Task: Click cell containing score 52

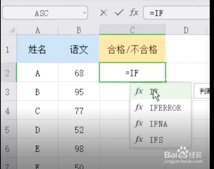Action: (79, 129)
